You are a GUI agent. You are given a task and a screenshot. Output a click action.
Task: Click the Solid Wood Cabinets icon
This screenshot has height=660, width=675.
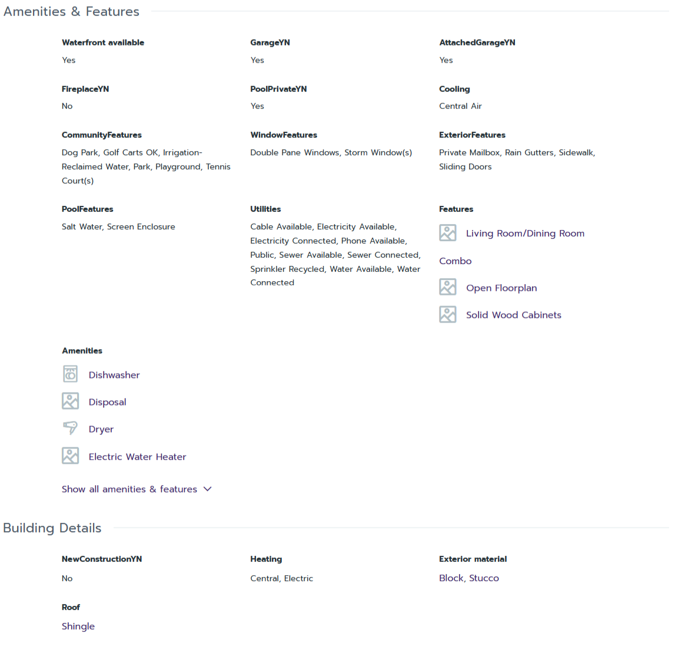point(447,315)
